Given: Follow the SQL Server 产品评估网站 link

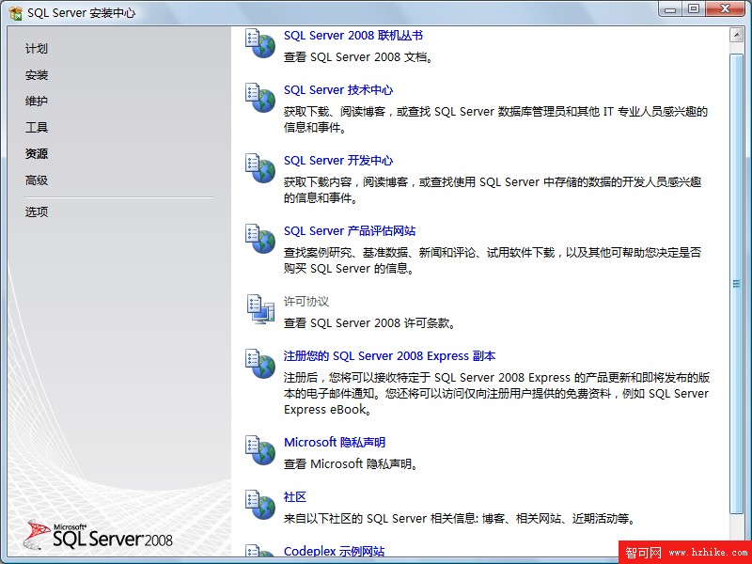Looking at the screenshot, I should tap(350, 230).
